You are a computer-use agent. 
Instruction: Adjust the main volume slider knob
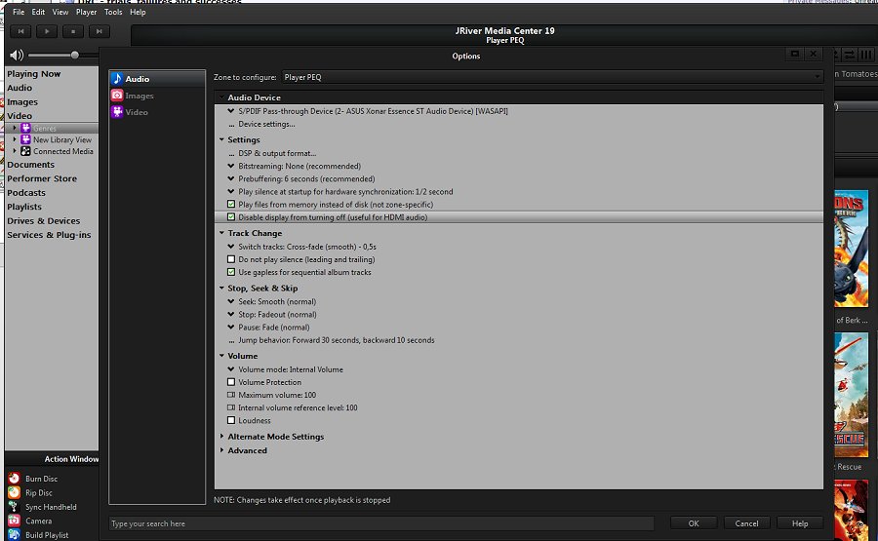click(x=74, y=55)
